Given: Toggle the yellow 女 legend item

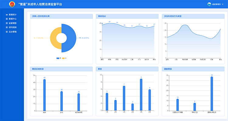Looking at the screenshot, I should [x=64, y=58].
